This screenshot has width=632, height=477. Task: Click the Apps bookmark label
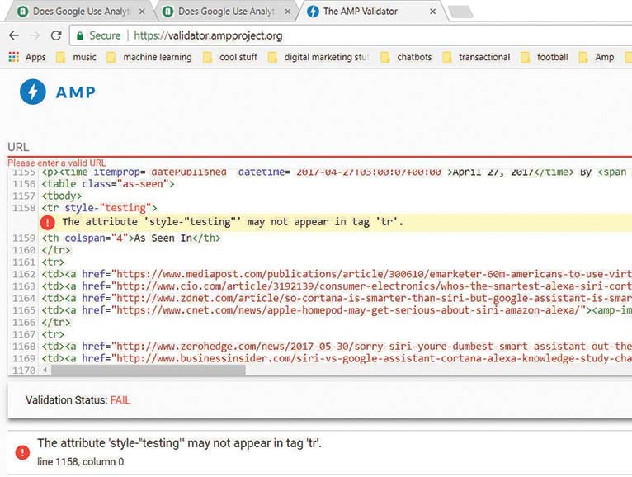pos(35,57)
